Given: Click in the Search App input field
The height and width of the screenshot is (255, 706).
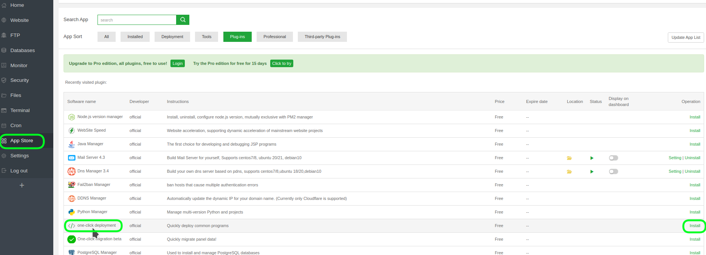Looking at the screenshot, I should (x=137, y=20).
